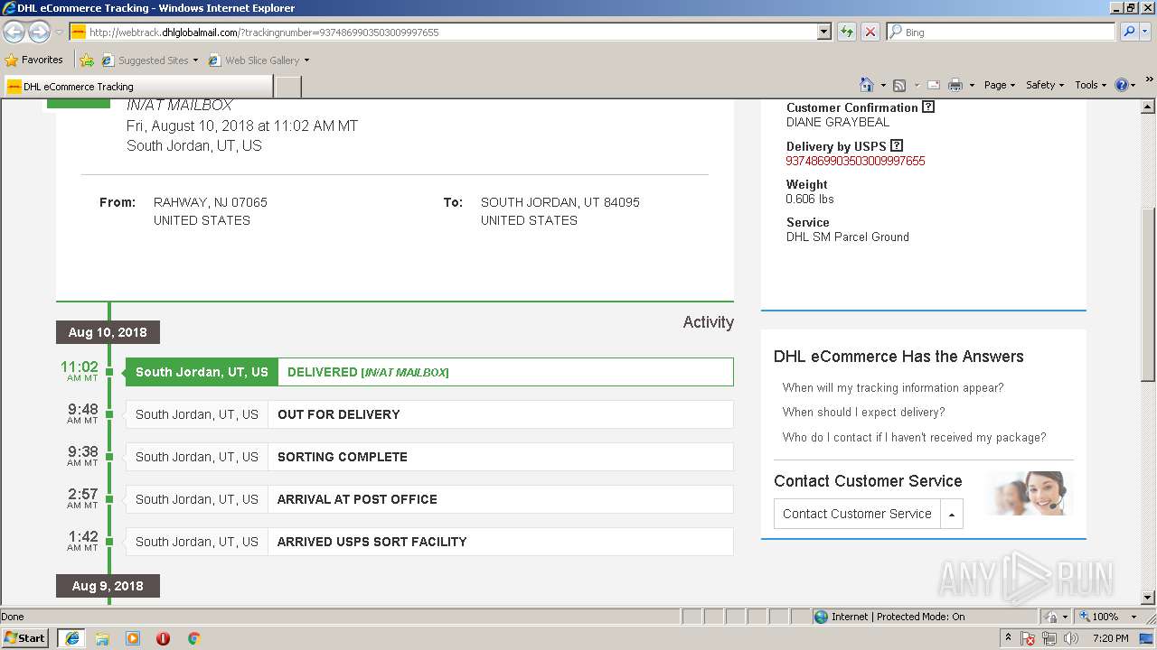Screen dimensions: 1157x650
Task: Open zoom level dropdown at 100%
Action: pyautogui.click(x=1133, y=617)
